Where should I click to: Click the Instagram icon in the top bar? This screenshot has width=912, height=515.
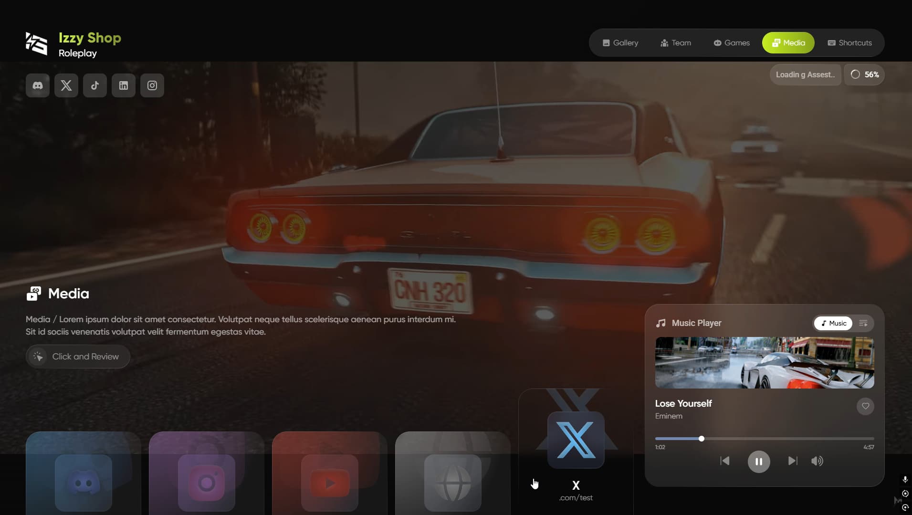152,85
